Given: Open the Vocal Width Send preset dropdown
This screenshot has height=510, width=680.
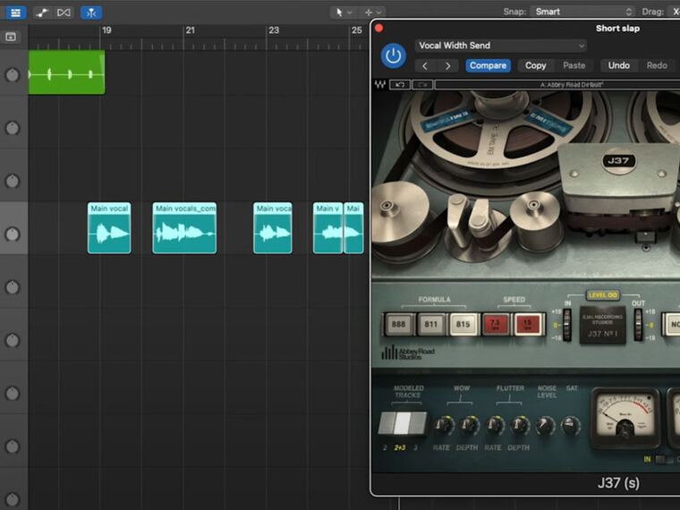Looking at the screenshot, I should point(501,46).
